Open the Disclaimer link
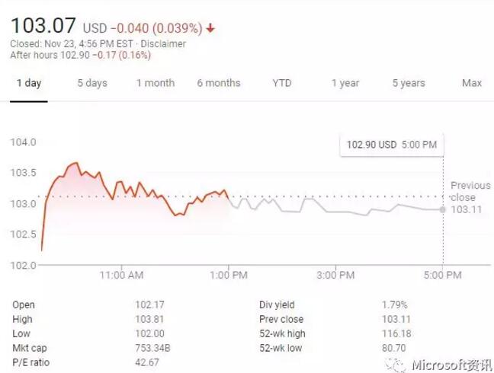494x373 pixels. 163,44
